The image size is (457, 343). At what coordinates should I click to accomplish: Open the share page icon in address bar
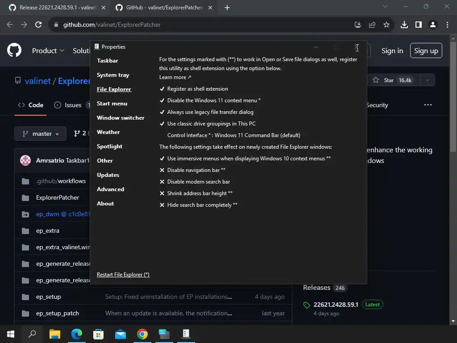pos(372,25)
